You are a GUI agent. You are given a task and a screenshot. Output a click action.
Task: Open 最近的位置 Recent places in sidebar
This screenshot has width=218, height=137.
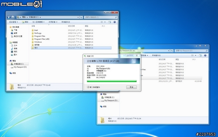[x=17, y=36]
